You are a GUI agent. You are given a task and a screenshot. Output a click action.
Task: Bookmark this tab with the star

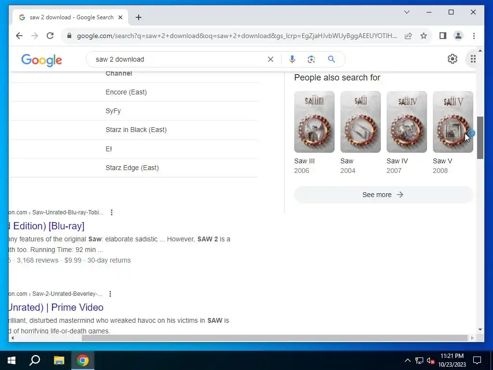[424, 36]
